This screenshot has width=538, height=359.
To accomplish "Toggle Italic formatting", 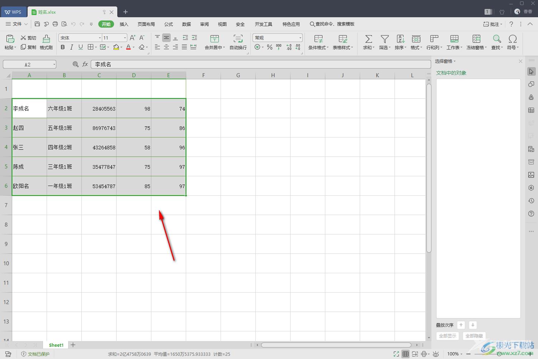I will pyautogui.click(x=72, y=47).
